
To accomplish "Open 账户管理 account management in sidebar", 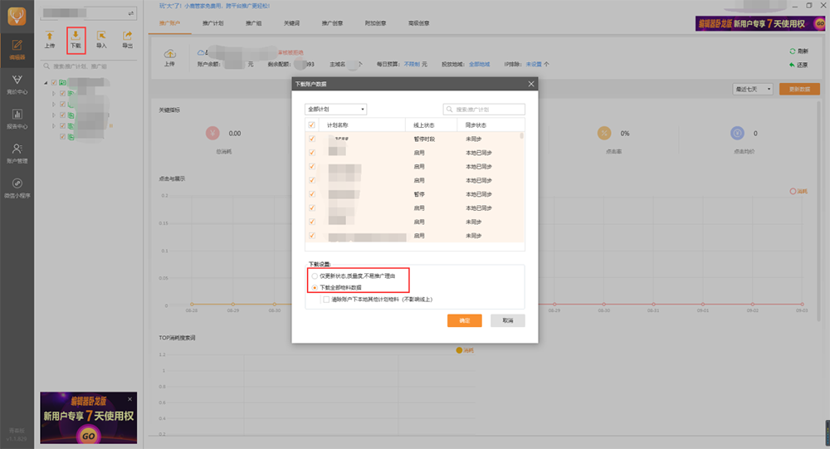I will (x=17, y=153).
